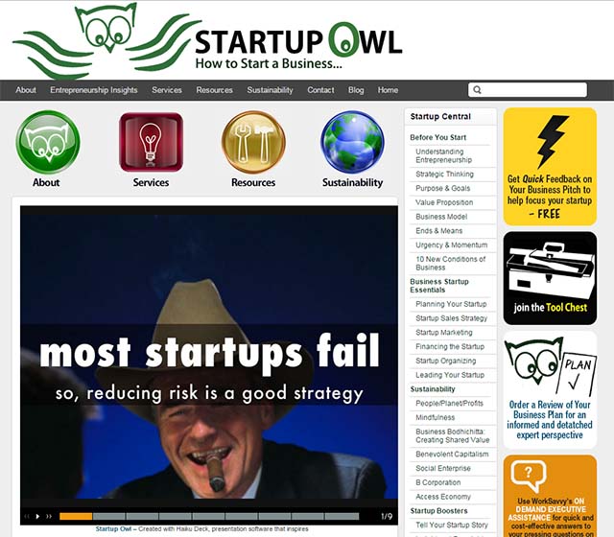Click the play button on slideshow

pos(37,516)
